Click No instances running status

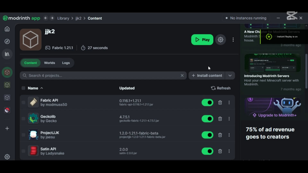(246, 18)
